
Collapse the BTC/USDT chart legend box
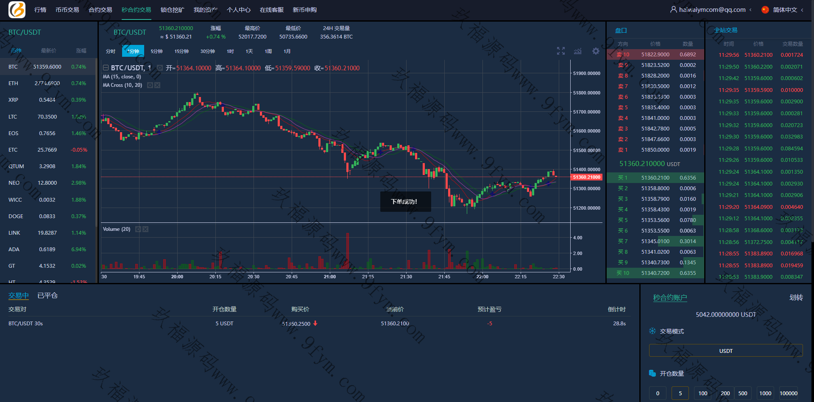(106, 68)
